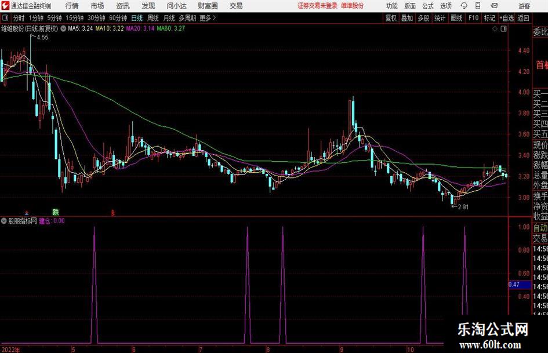Click the 证券交易未登录 login link
This screenshot has width=548, height=353.
click(317, 6)
